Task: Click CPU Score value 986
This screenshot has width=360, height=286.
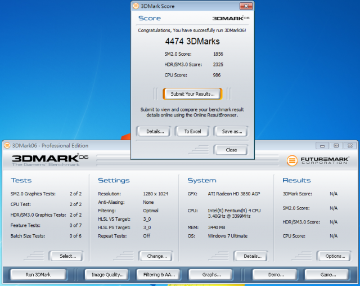Action: pyautogui.click(x=217, y=75)
